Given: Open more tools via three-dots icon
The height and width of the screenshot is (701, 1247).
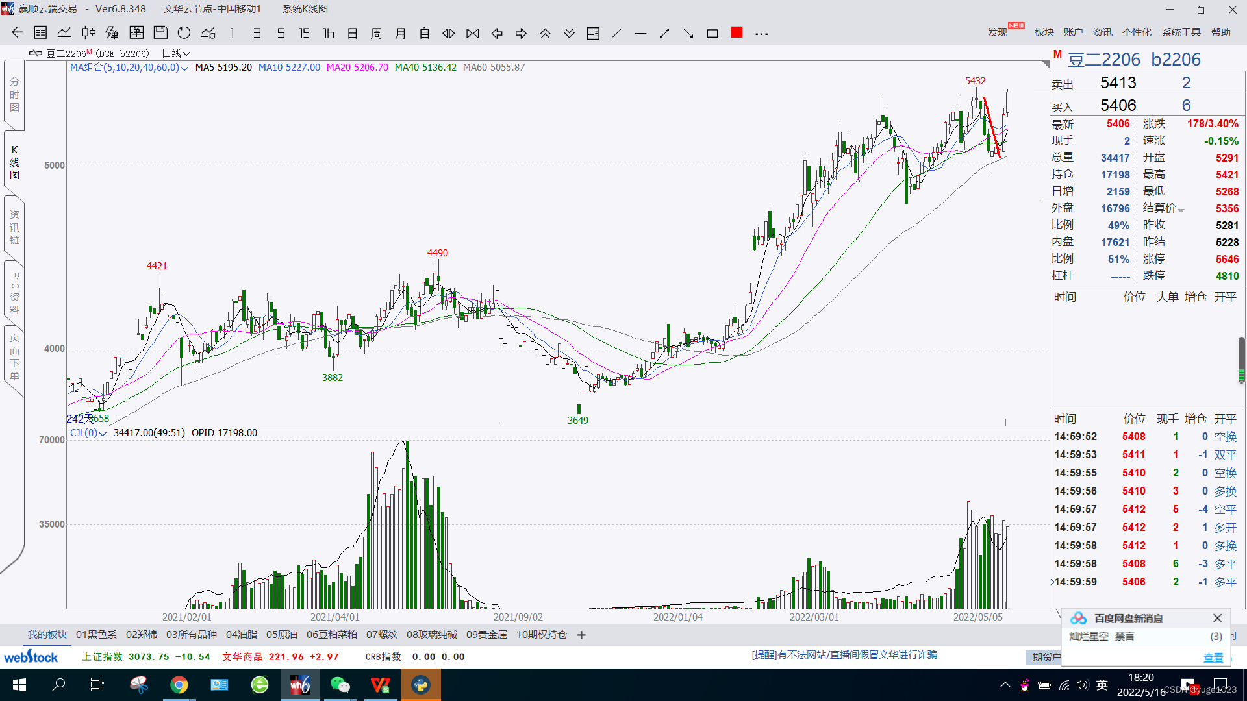Looking at the screenshot, I should pyautogui.click(x=762, y=34).
